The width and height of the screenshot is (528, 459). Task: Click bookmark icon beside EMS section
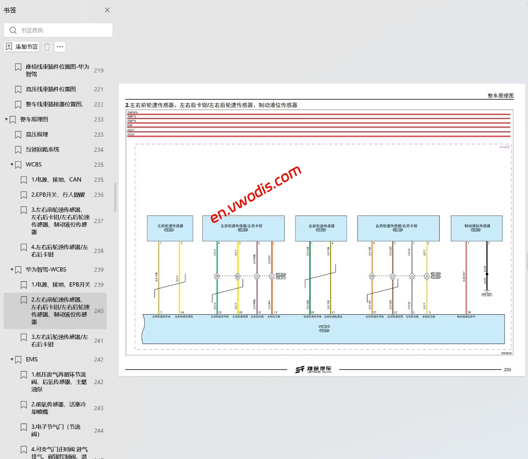tap(18, 360)
